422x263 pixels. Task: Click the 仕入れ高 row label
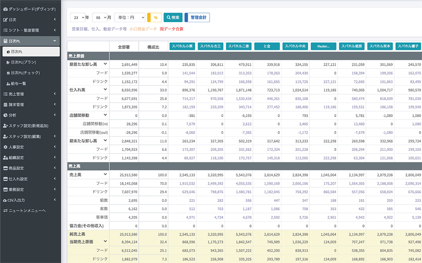[x=77, y=90]
